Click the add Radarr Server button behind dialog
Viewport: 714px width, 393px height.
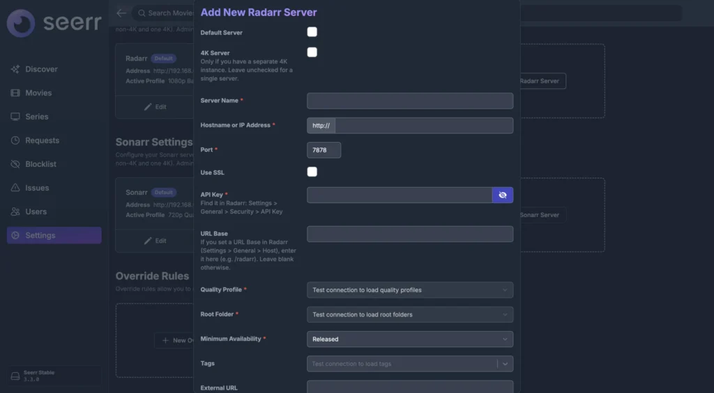(x=542, y=81)
